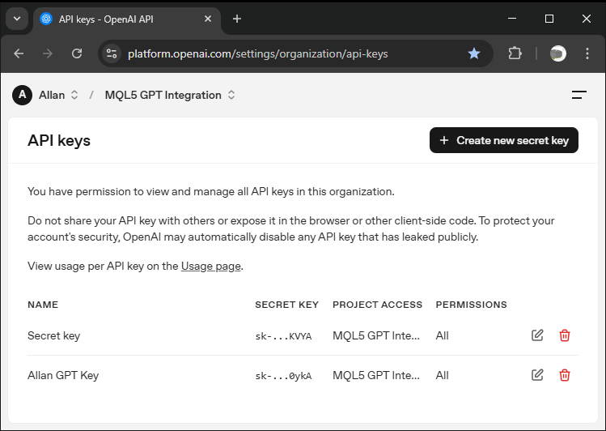The image size is (606, 431).
Task: Maximize the browser window
Action: click(549, 19)
